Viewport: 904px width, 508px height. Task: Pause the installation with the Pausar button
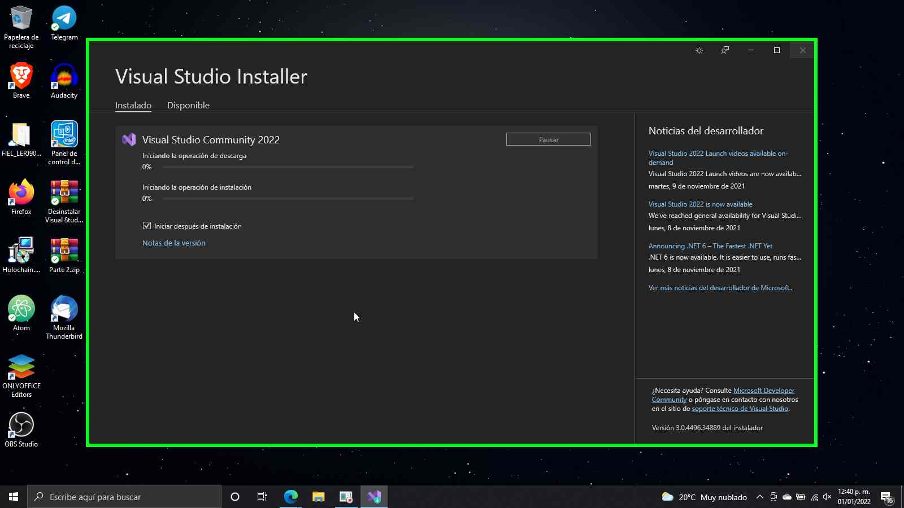tap(548, 139)
